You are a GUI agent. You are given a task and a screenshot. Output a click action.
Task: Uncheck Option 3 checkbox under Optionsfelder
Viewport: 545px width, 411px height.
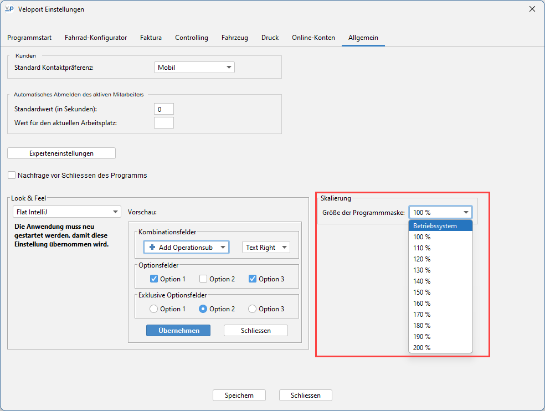[253, 279]
